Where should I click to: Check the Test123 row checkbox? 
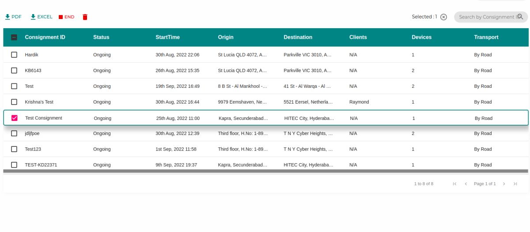tap(14, 149)
